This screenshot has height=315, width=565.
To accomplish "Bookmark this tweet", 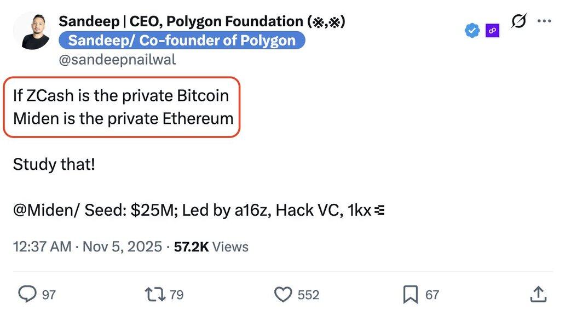I will 410,294.
